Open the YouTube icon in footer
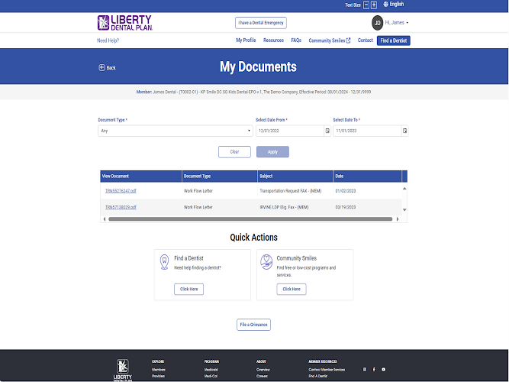This screenshot has height=382, width=509. pyautogui.click(x=383, y=369)
